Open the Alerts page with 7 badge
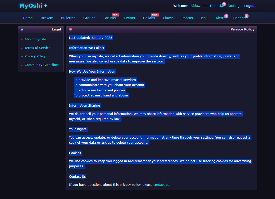 (220, 18)
